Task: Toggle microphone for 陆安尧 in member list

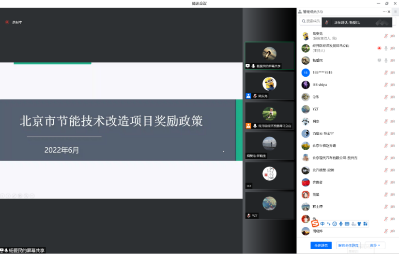Action: point(386,36)
